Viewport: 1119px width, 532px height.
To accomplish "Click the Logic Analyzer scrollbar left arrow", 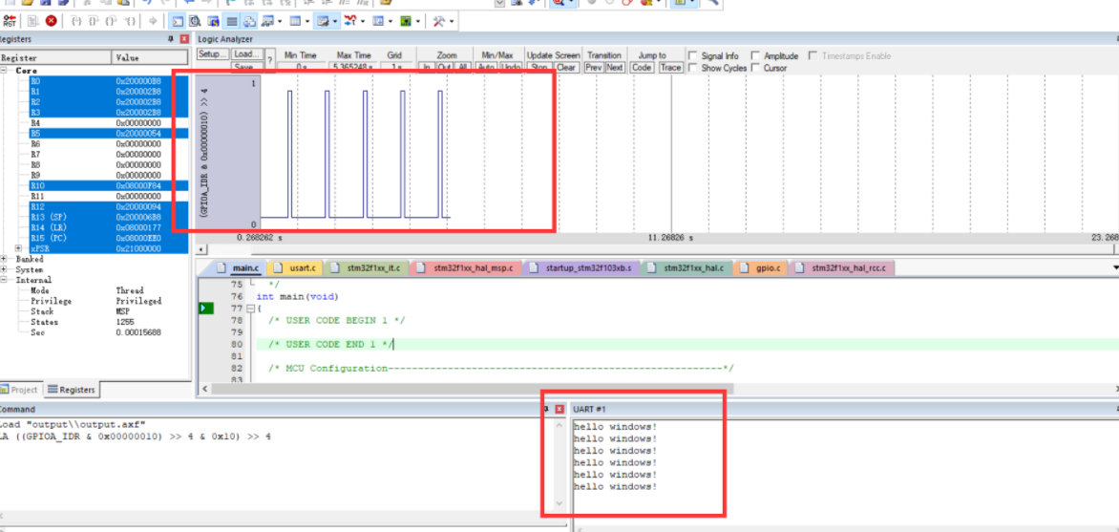I will coord(202,249).
